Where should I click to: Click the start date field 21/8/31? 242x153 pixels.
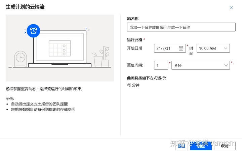coord(170,48)
